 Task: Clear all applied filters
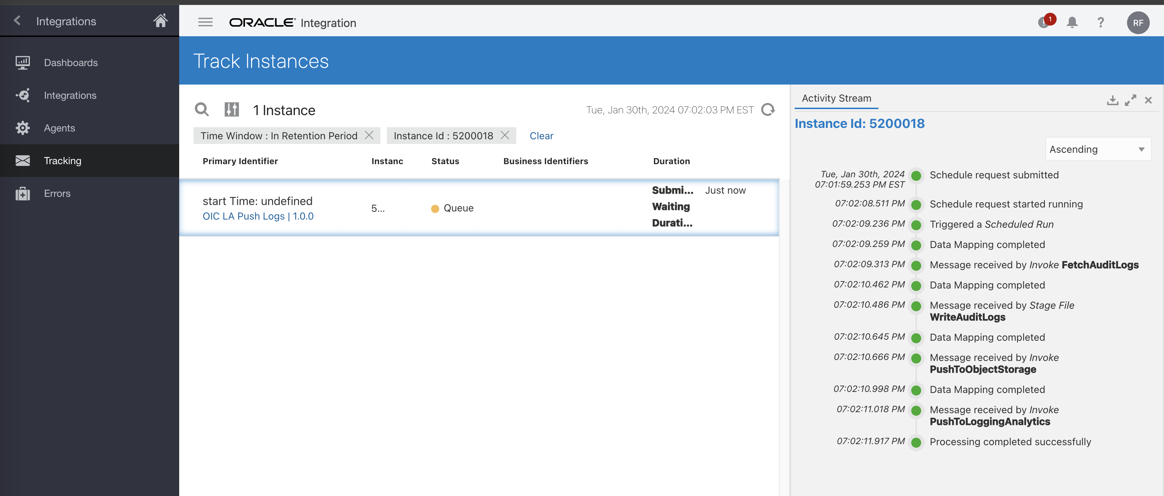click(541, 135)
